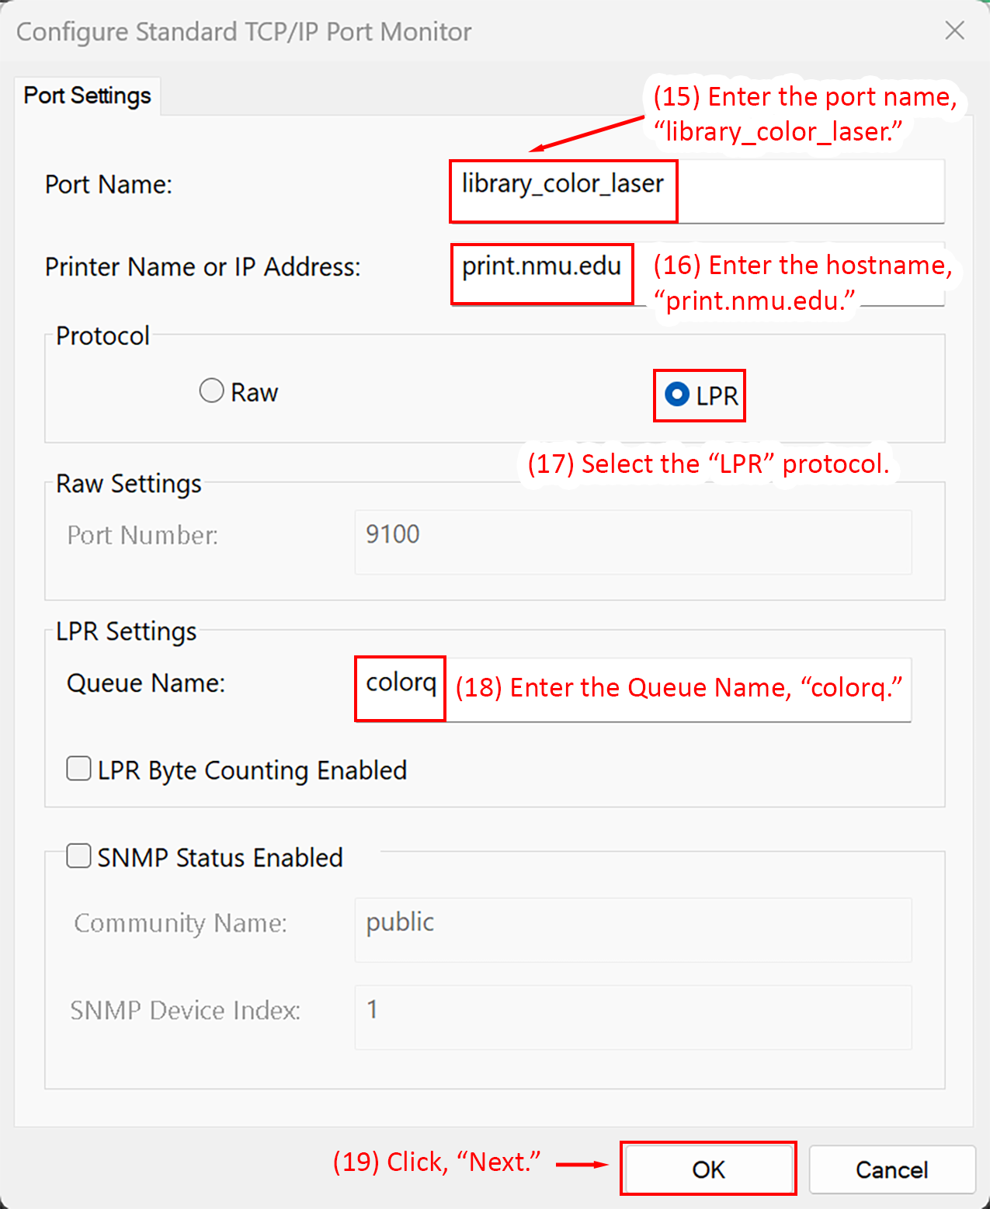
Task: Click the "Protocol" group heading
Action: coord(102,335)
